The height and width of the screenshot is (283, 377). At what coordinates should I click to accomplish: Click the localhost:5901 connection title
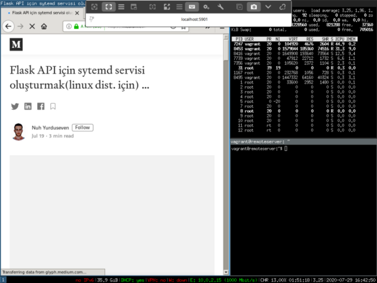click(x=195, y=20)
